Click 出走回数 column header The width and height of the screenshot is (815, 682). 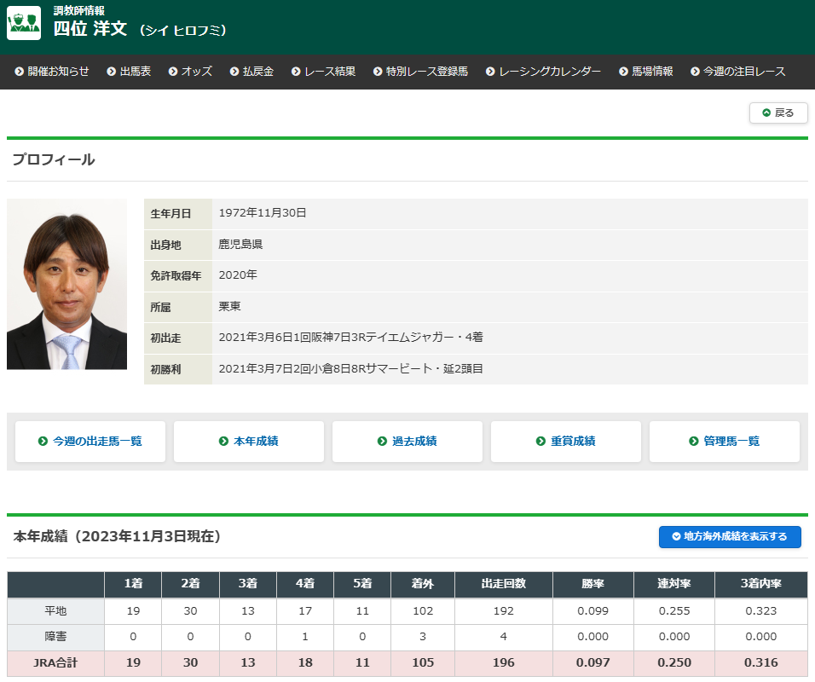click(x=504, y=584)
